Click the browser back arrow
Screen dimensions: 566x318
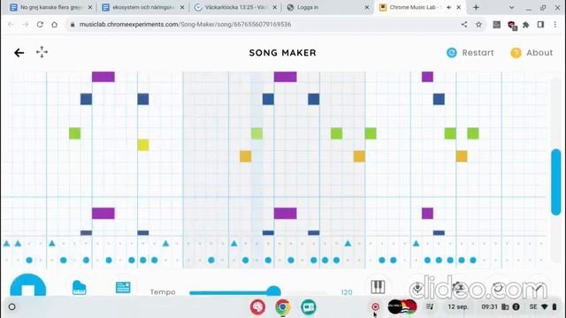click(11, 25)
